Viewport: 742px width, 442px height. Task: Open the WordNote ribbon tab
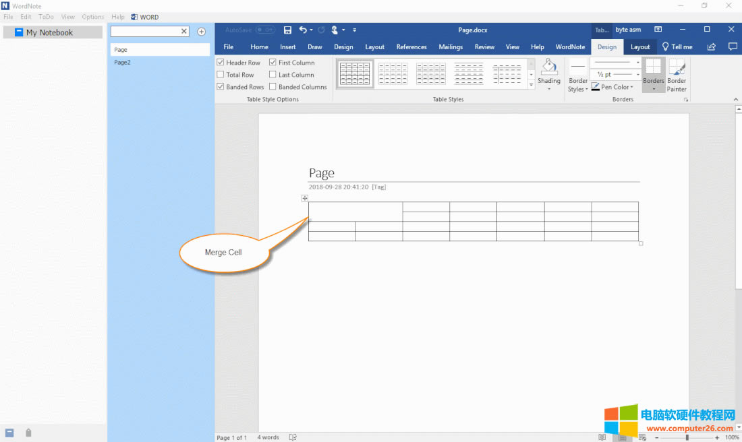(570, 47)
